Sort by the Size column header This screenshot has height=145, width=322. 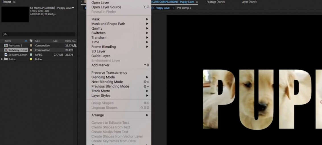coord(55,41)
